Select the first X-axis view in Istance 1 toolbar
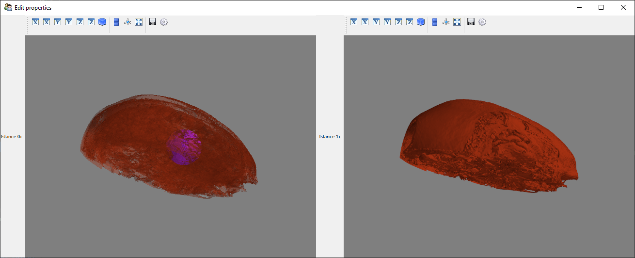Image resolution: width=635 pixels, height=258 pixels. point(354,22)
